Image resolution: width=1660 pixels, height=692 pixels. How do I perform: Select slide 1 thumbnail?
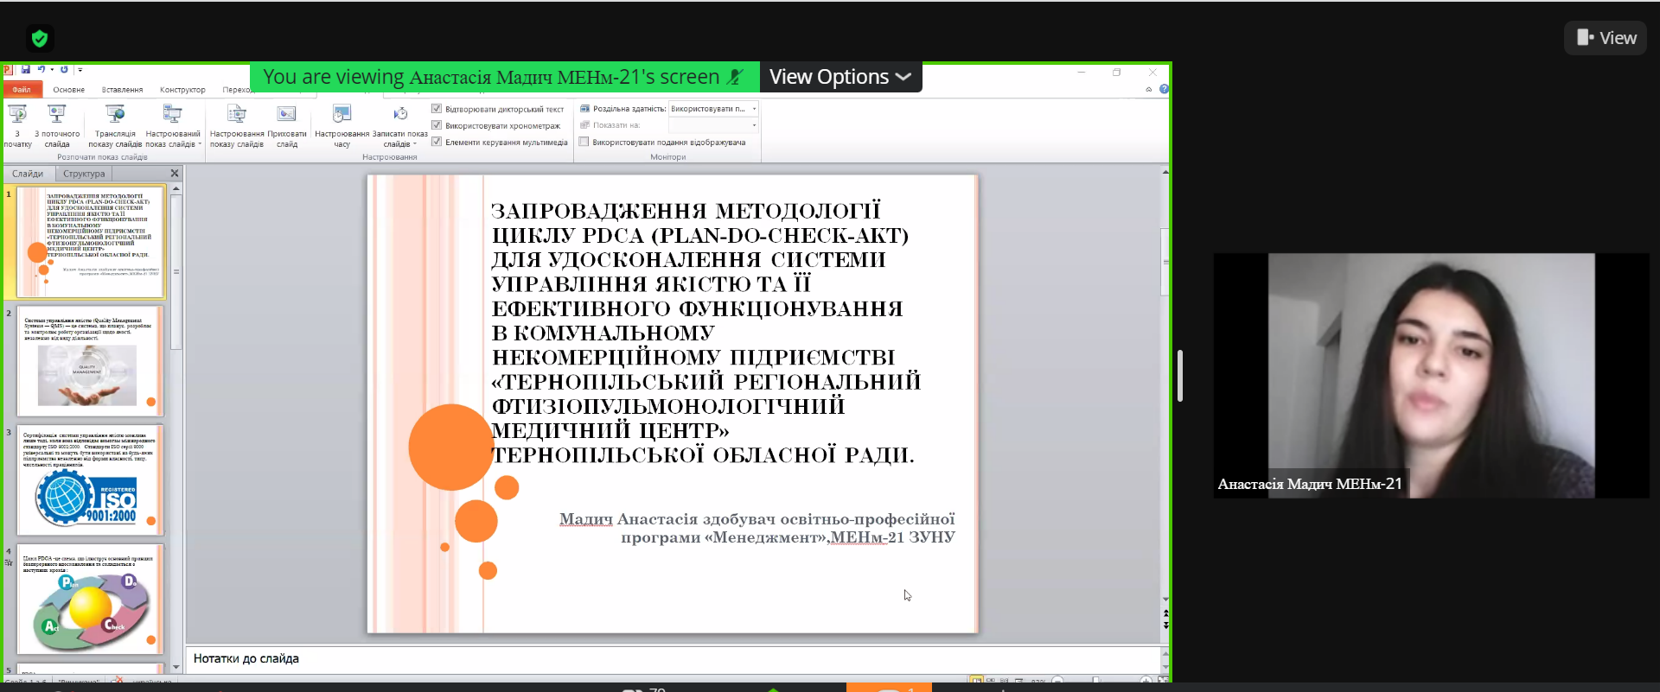[x=90, y=242]
